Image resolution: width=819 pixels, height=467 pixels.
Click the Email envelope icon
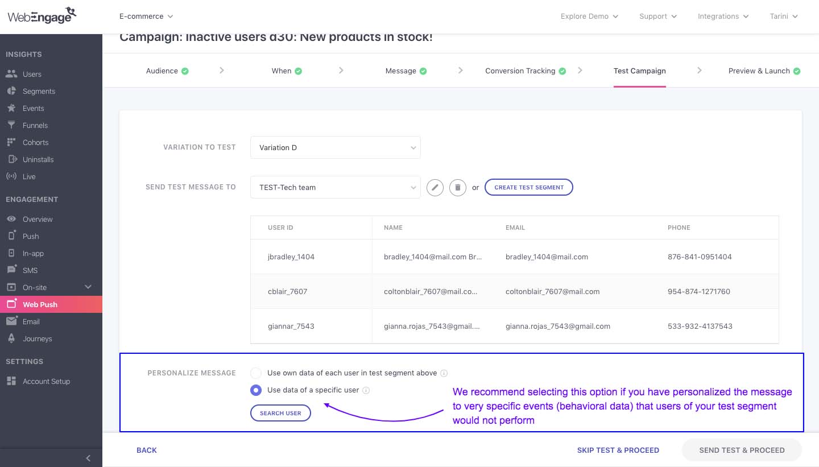[11, 321]
